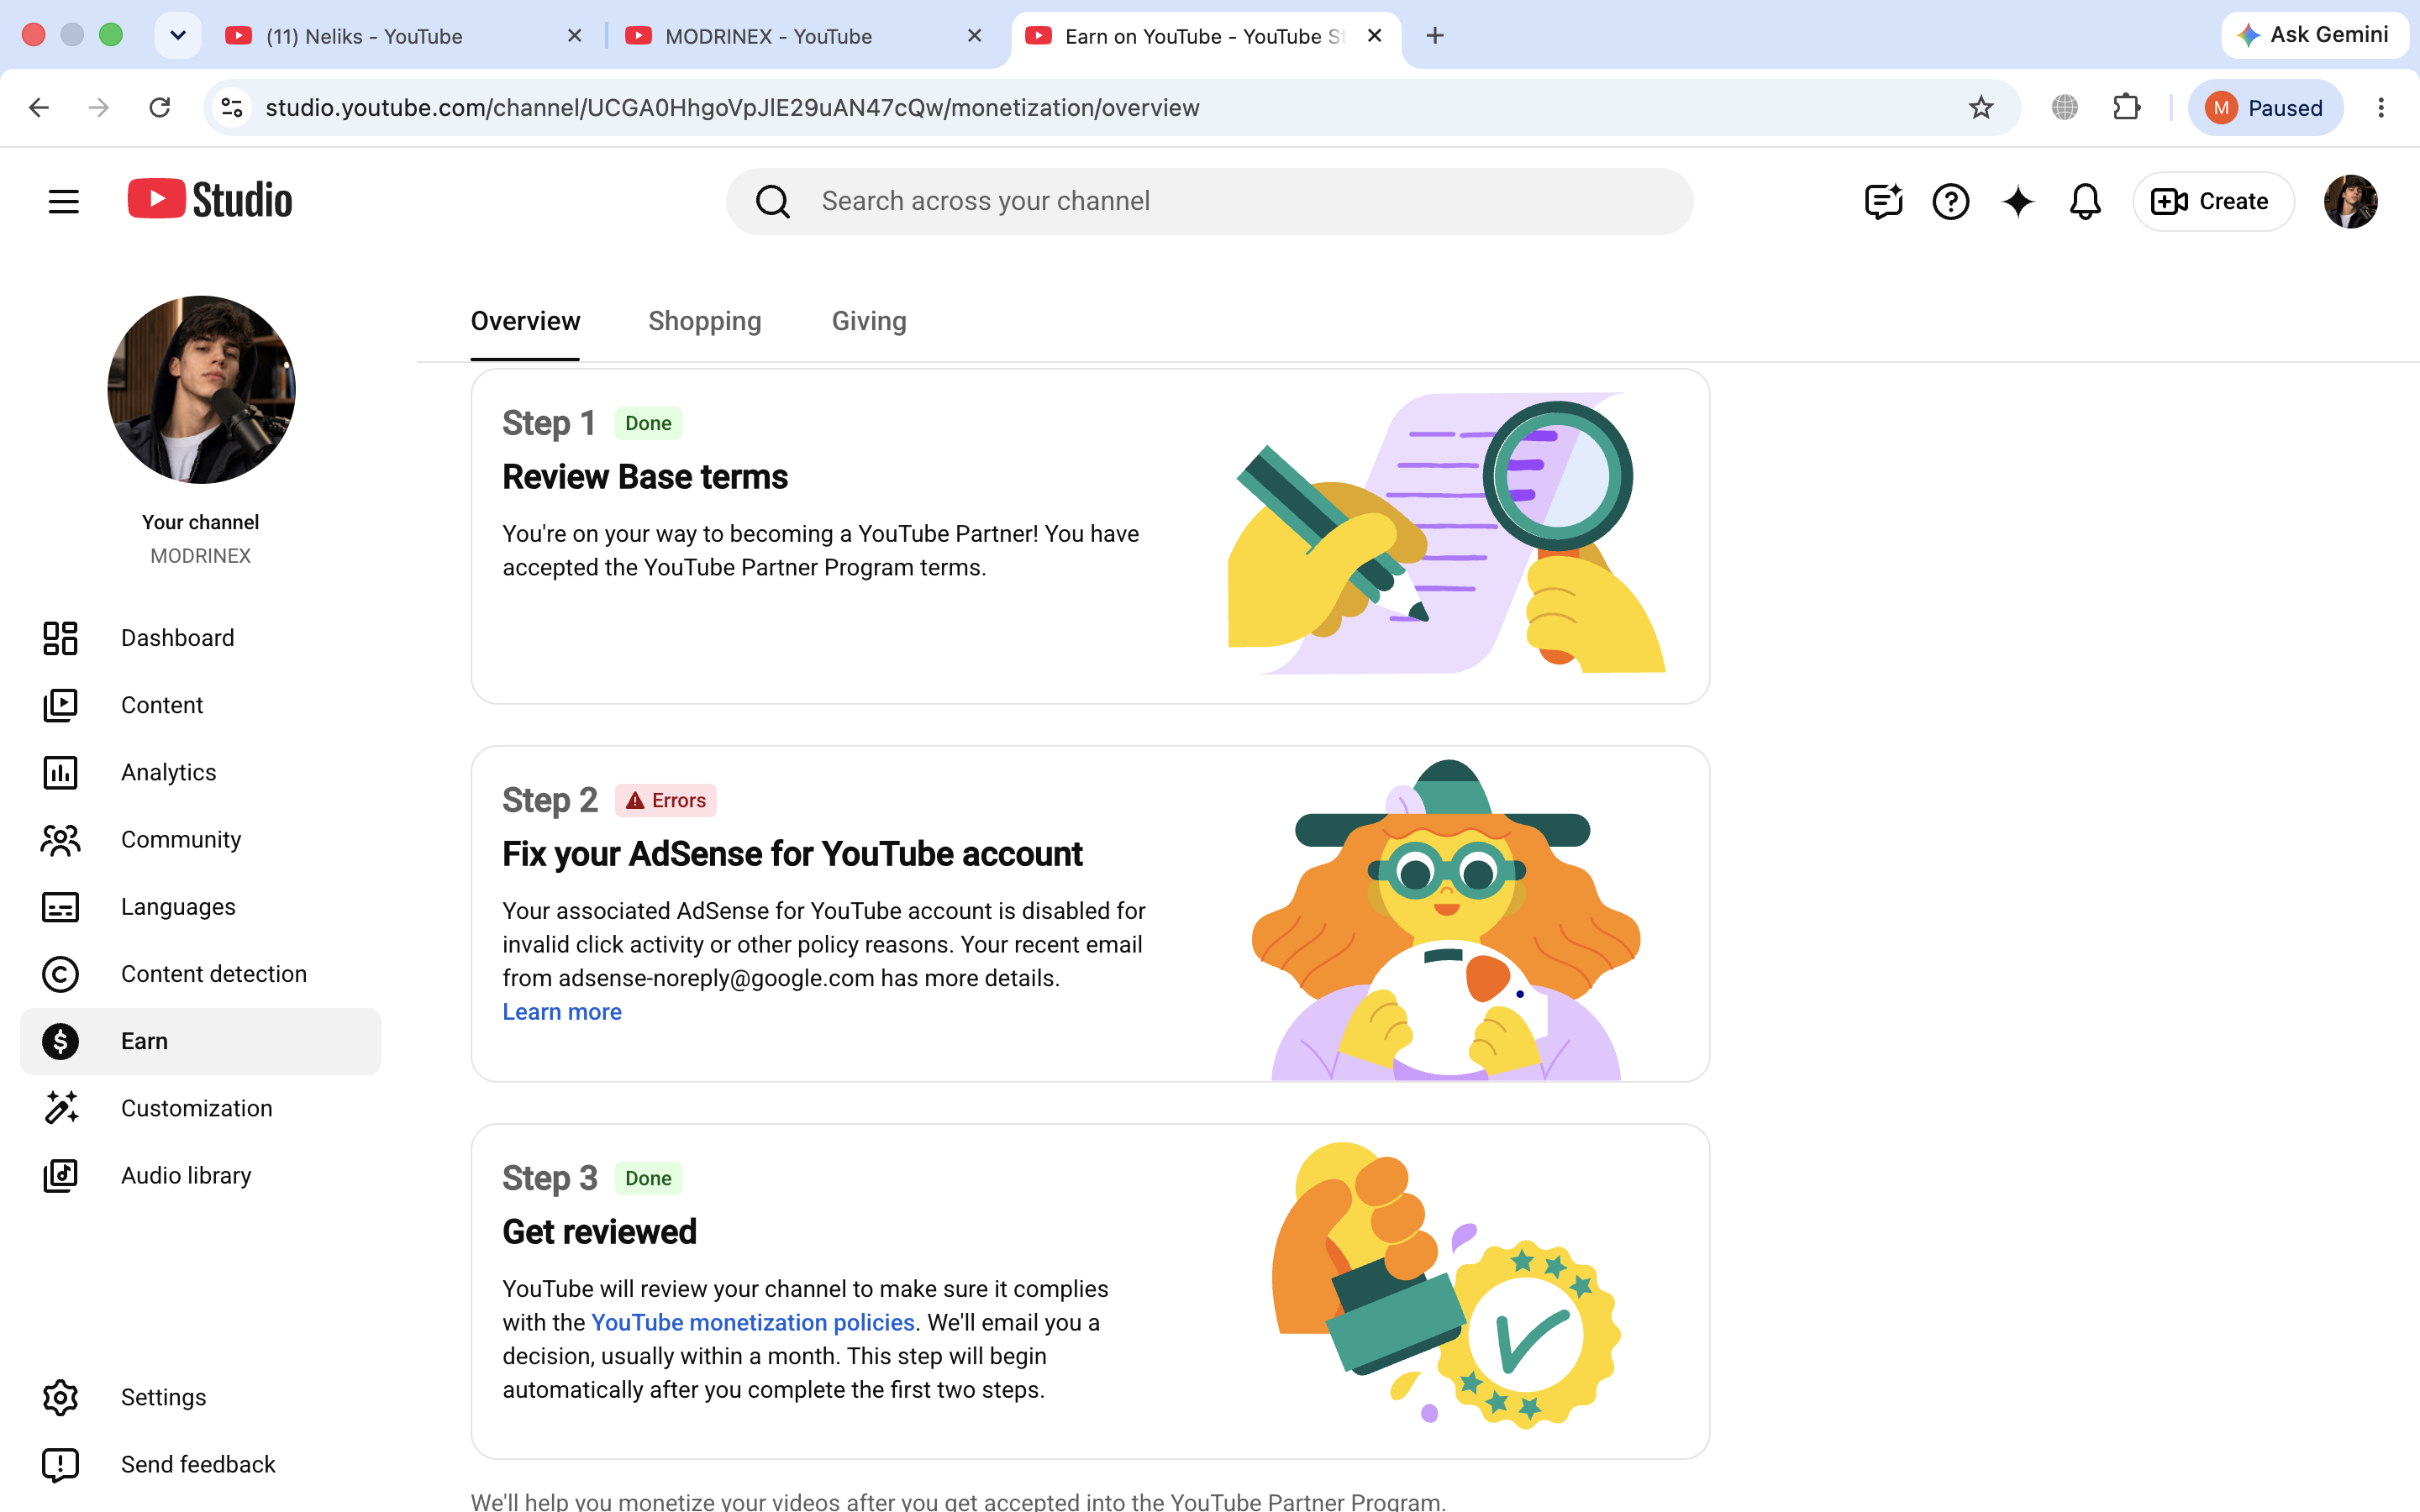Click the Send feedback icon
Image resolution: width=2420 pixels, height=1512 pixels.
[60, 1464]
